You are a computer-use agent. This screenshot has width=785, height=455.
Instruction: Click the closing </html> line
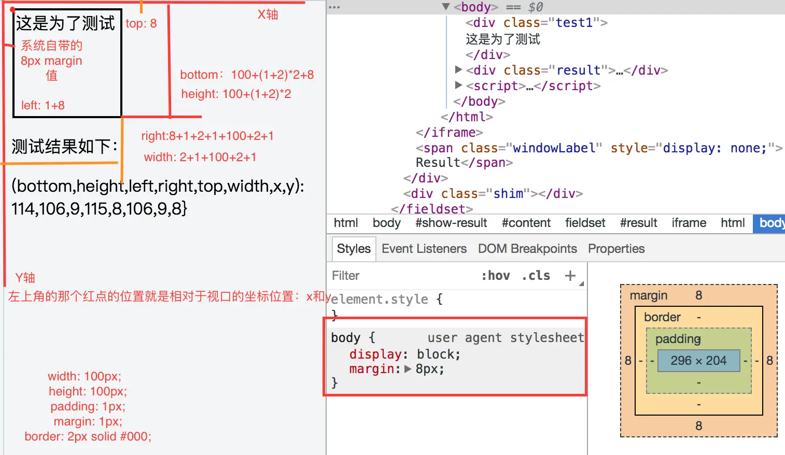[x=467, y=117]
